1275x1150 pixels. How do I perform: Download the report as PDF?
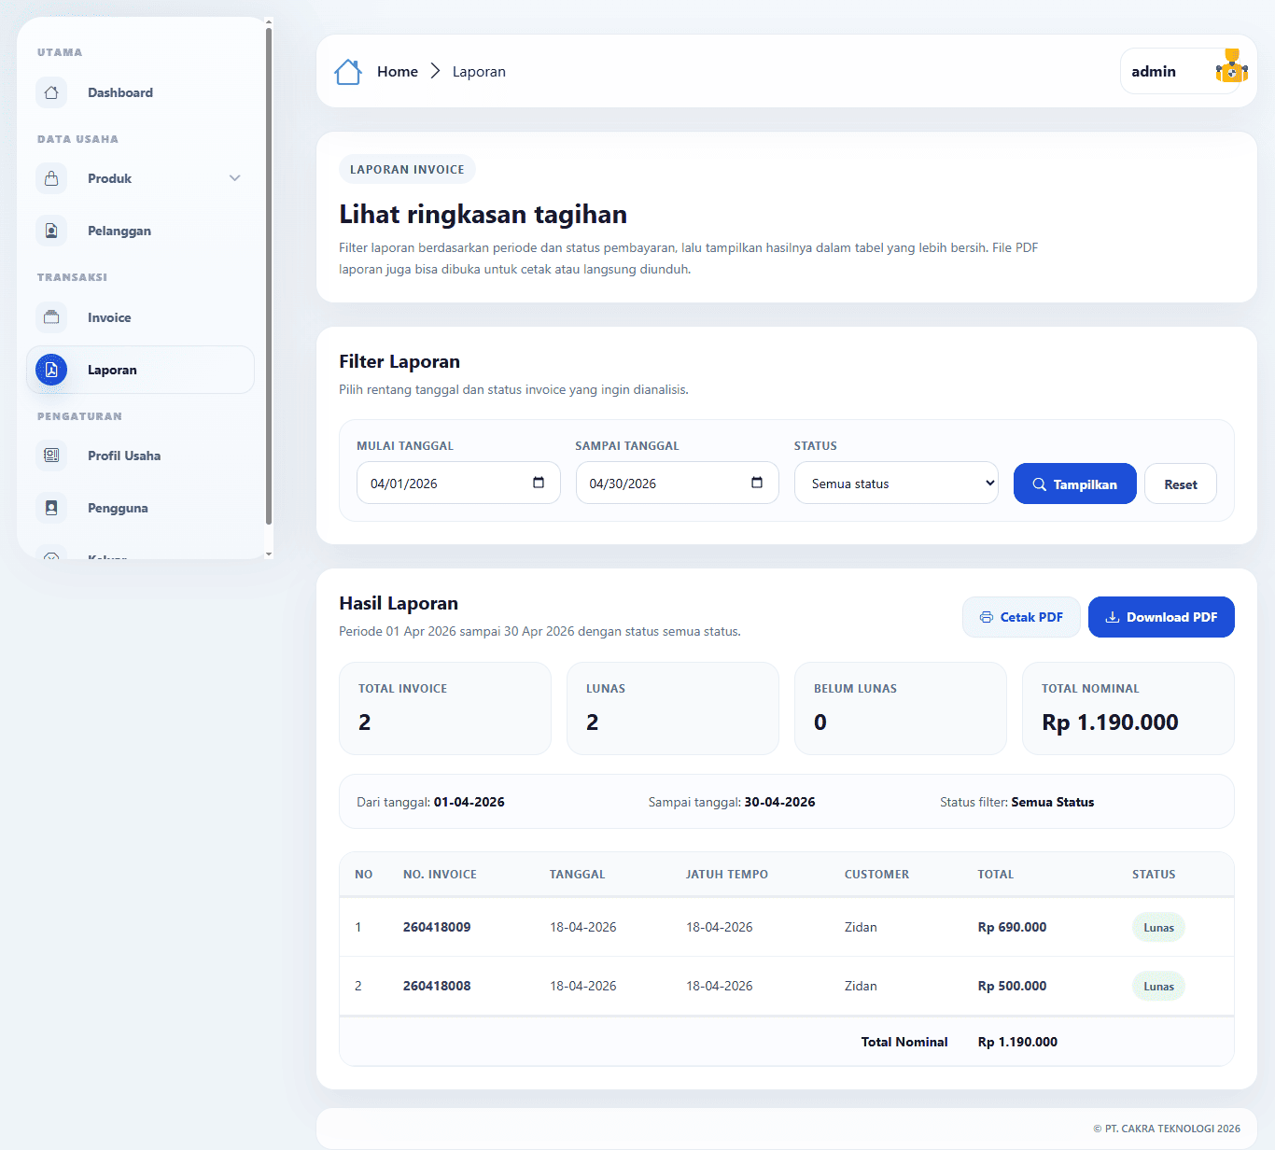(1161, 617)
